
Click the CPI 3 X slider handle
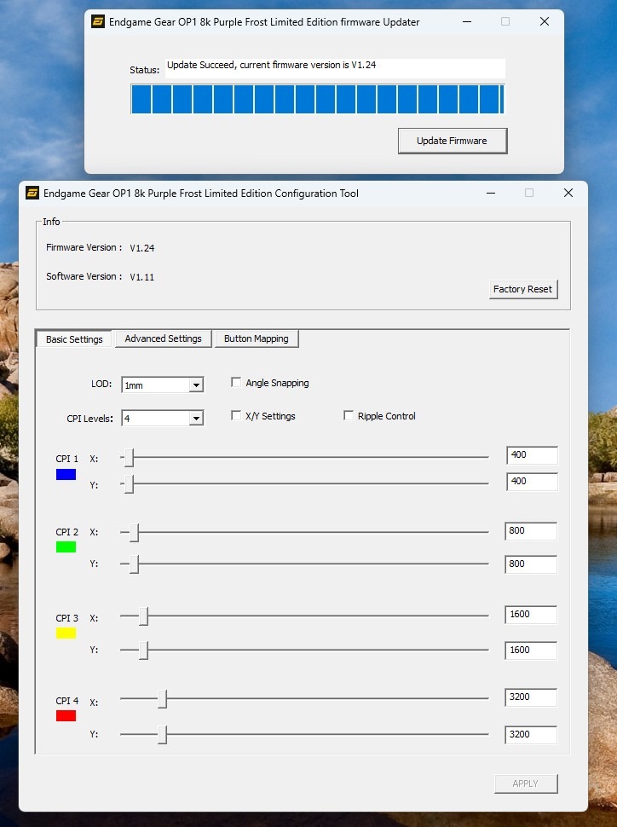point(143,616)
